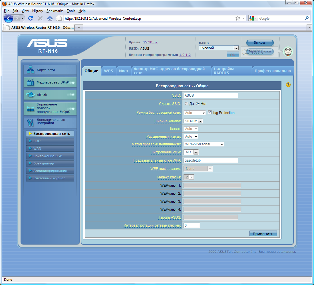Open the Профессионально tab
Image resolution: width=314 pixels, height=285 pixels.
click(x=273, y=71)
